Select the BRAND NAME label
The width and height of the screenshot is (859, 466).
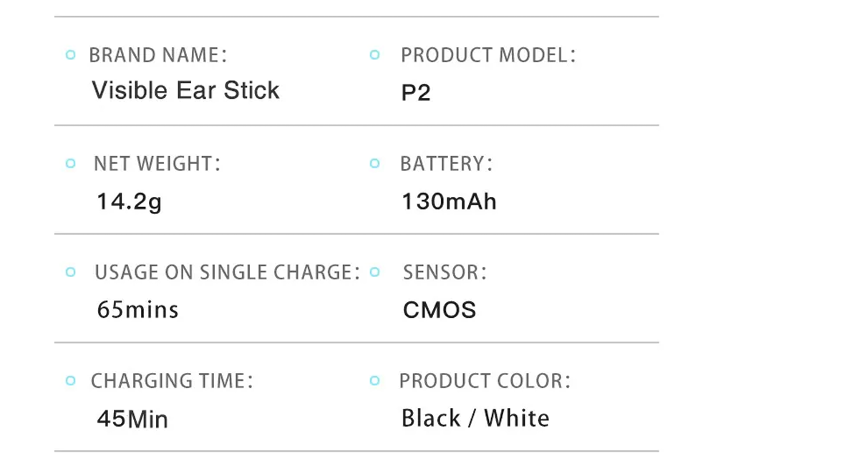pos(157,55)
